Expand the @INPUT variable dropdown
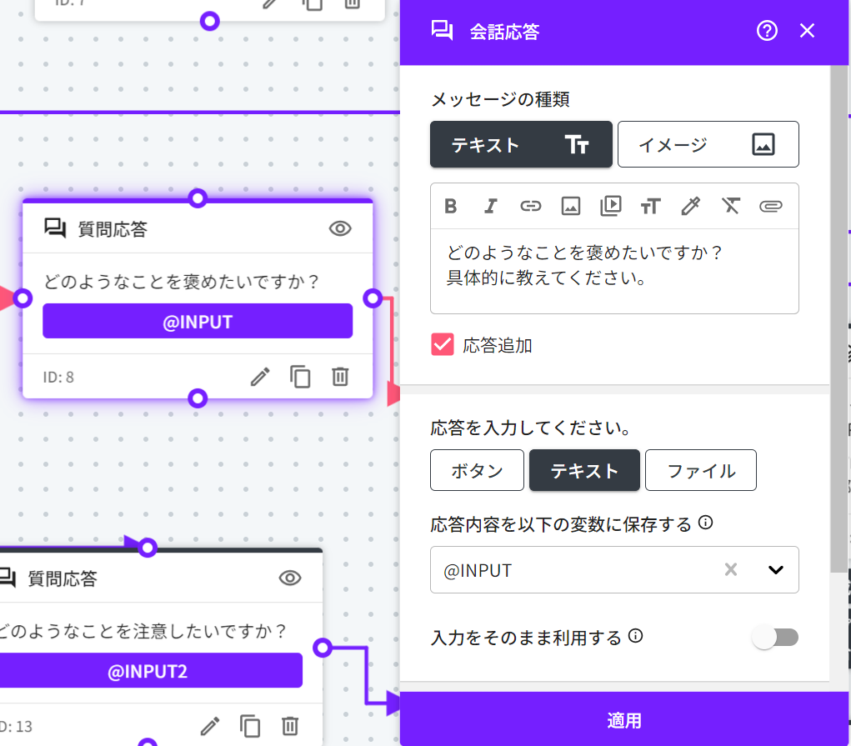Image resolution: width=851 pixels, height=746 pixels. click(776, 570)
